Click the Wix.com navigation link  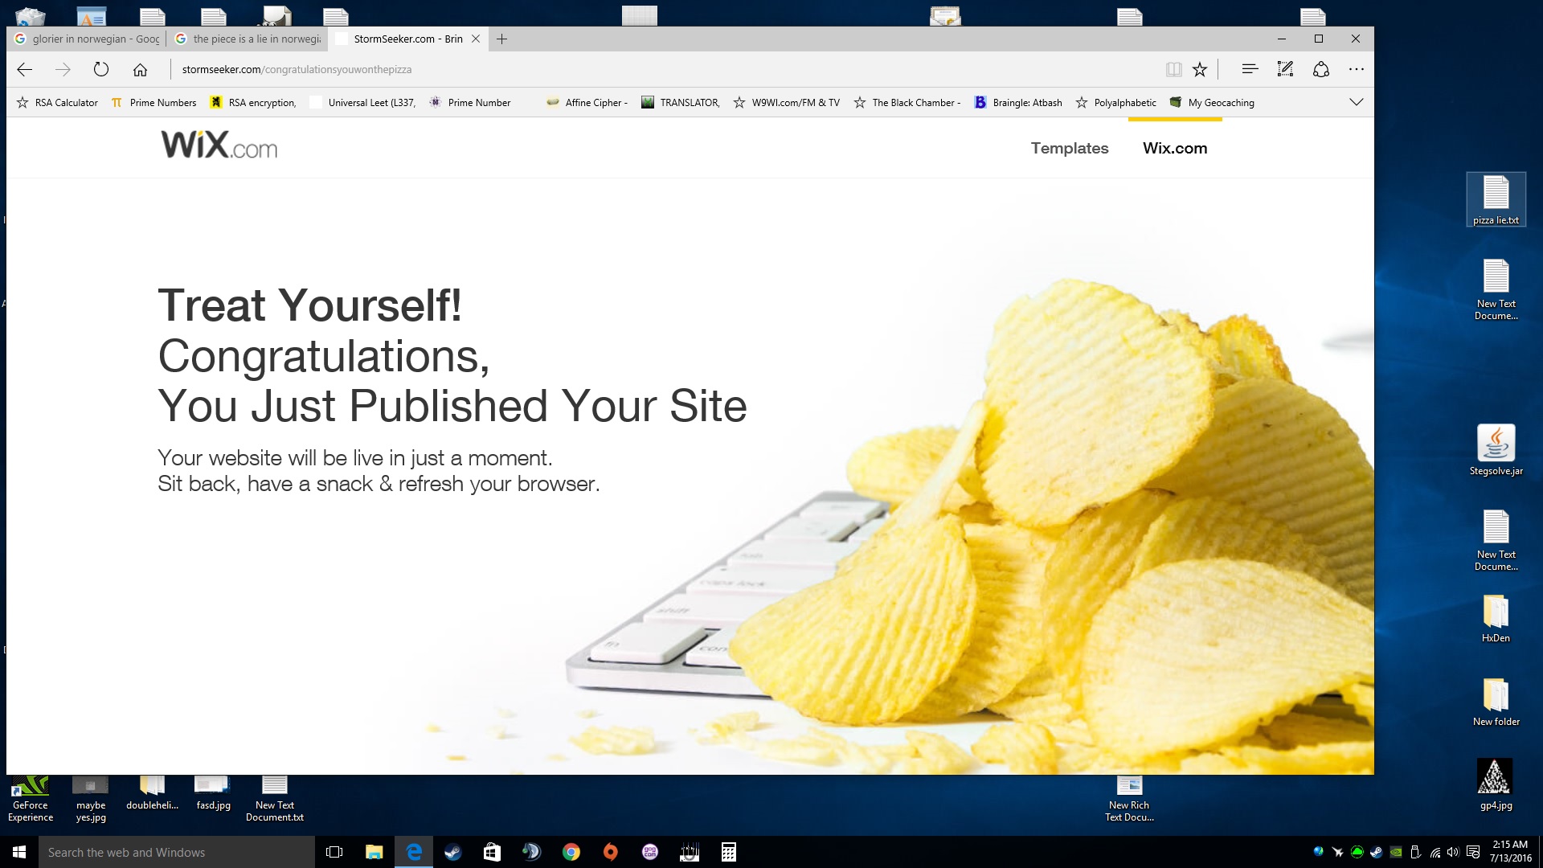tap(1174, 148)
